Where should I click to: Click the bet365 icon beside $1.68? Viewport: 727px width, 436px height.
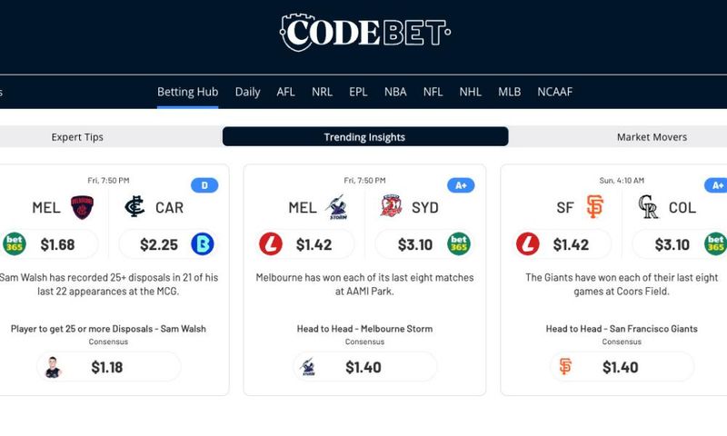point(15,243)
